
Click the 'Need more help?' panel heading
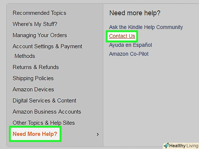tap(135, 13)
